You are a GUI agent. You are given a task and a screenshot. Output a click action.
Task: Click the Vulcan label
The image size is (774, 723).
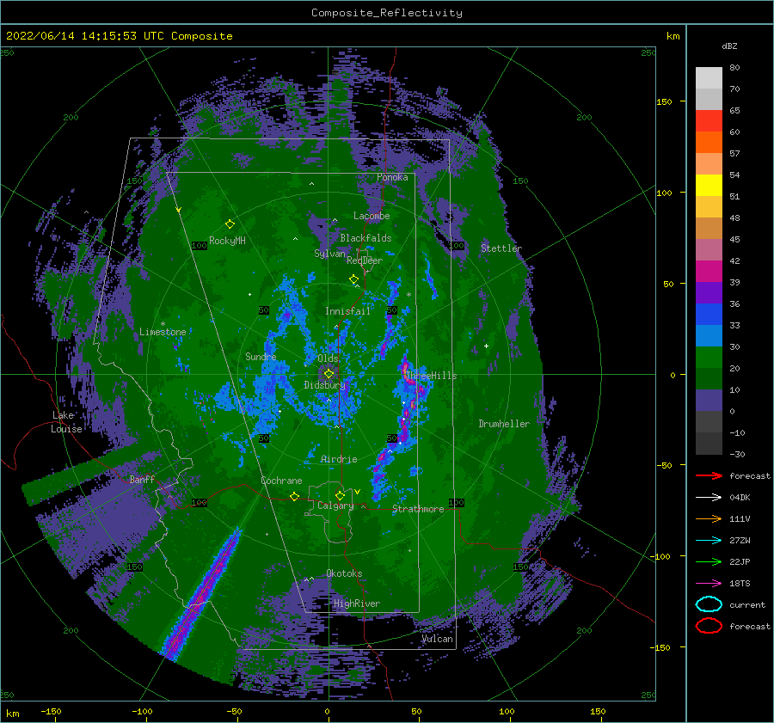tap(438, 639)
